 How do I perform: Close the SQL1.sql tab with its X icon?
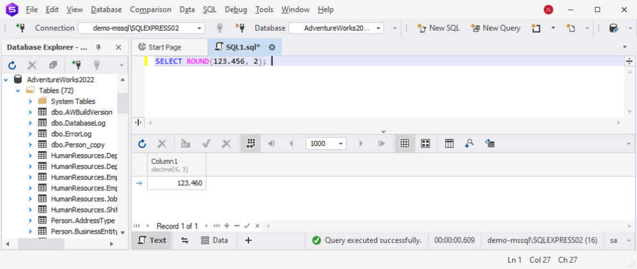(x=271, y=47)
